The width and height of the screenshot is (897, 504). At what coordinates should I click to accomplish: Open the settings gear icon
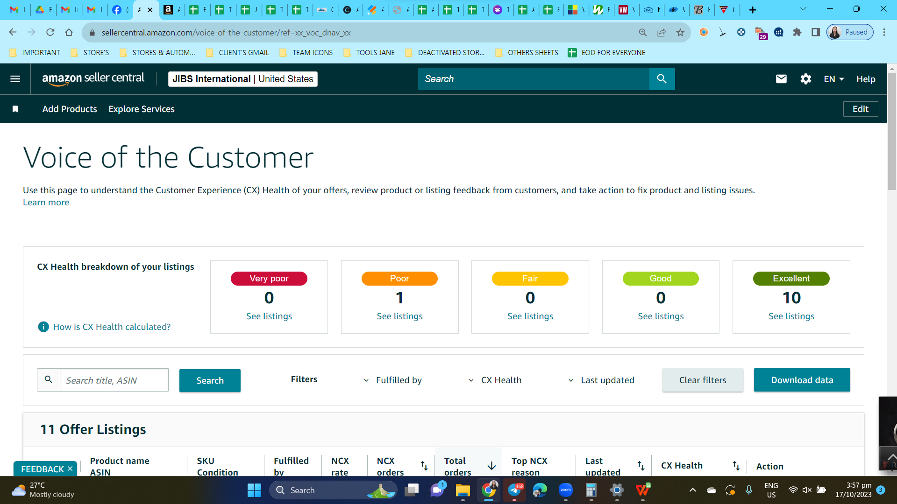(806, 79)
